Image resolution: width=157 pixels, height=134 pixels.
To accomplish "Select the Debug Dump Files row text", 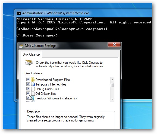I will click(x=47, y=89).
